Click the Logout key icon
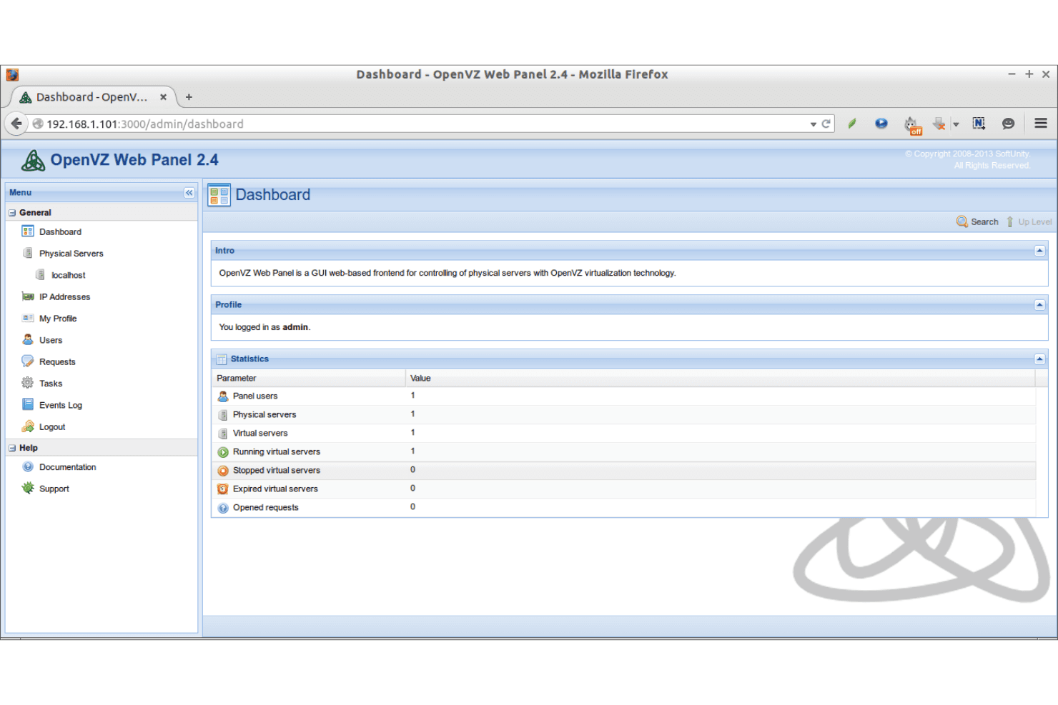1058x705 pixels. pos(28,426)
